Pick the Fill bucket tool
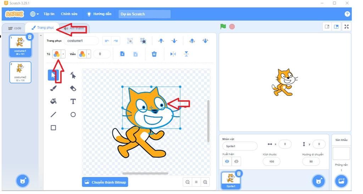This screenshot has height=194, width=363. click(53, 101)
